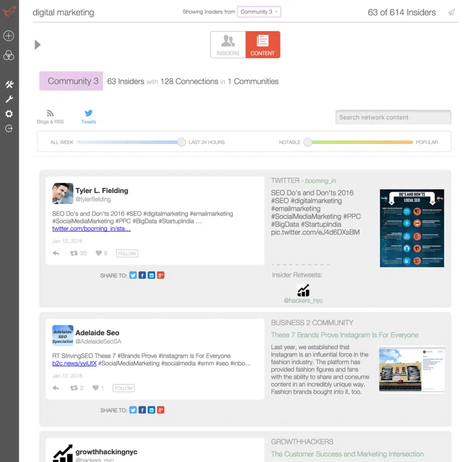
Task: Click the Tyler L. Fielding name
Action: pos(102,190)
